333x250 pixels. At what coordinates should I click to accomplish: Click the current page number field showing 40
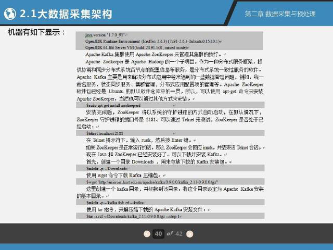159,234
